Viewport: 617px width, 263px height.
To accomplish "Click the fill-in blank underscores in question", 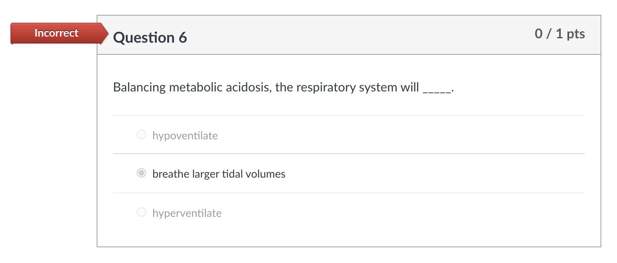I will (437, 88).
